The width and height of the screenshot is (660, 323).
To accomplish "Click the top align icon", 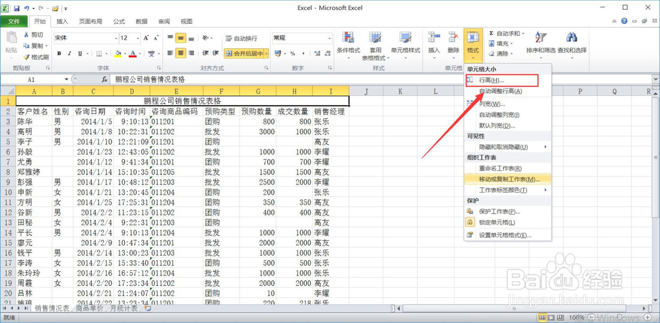I will tap(170, 38).
